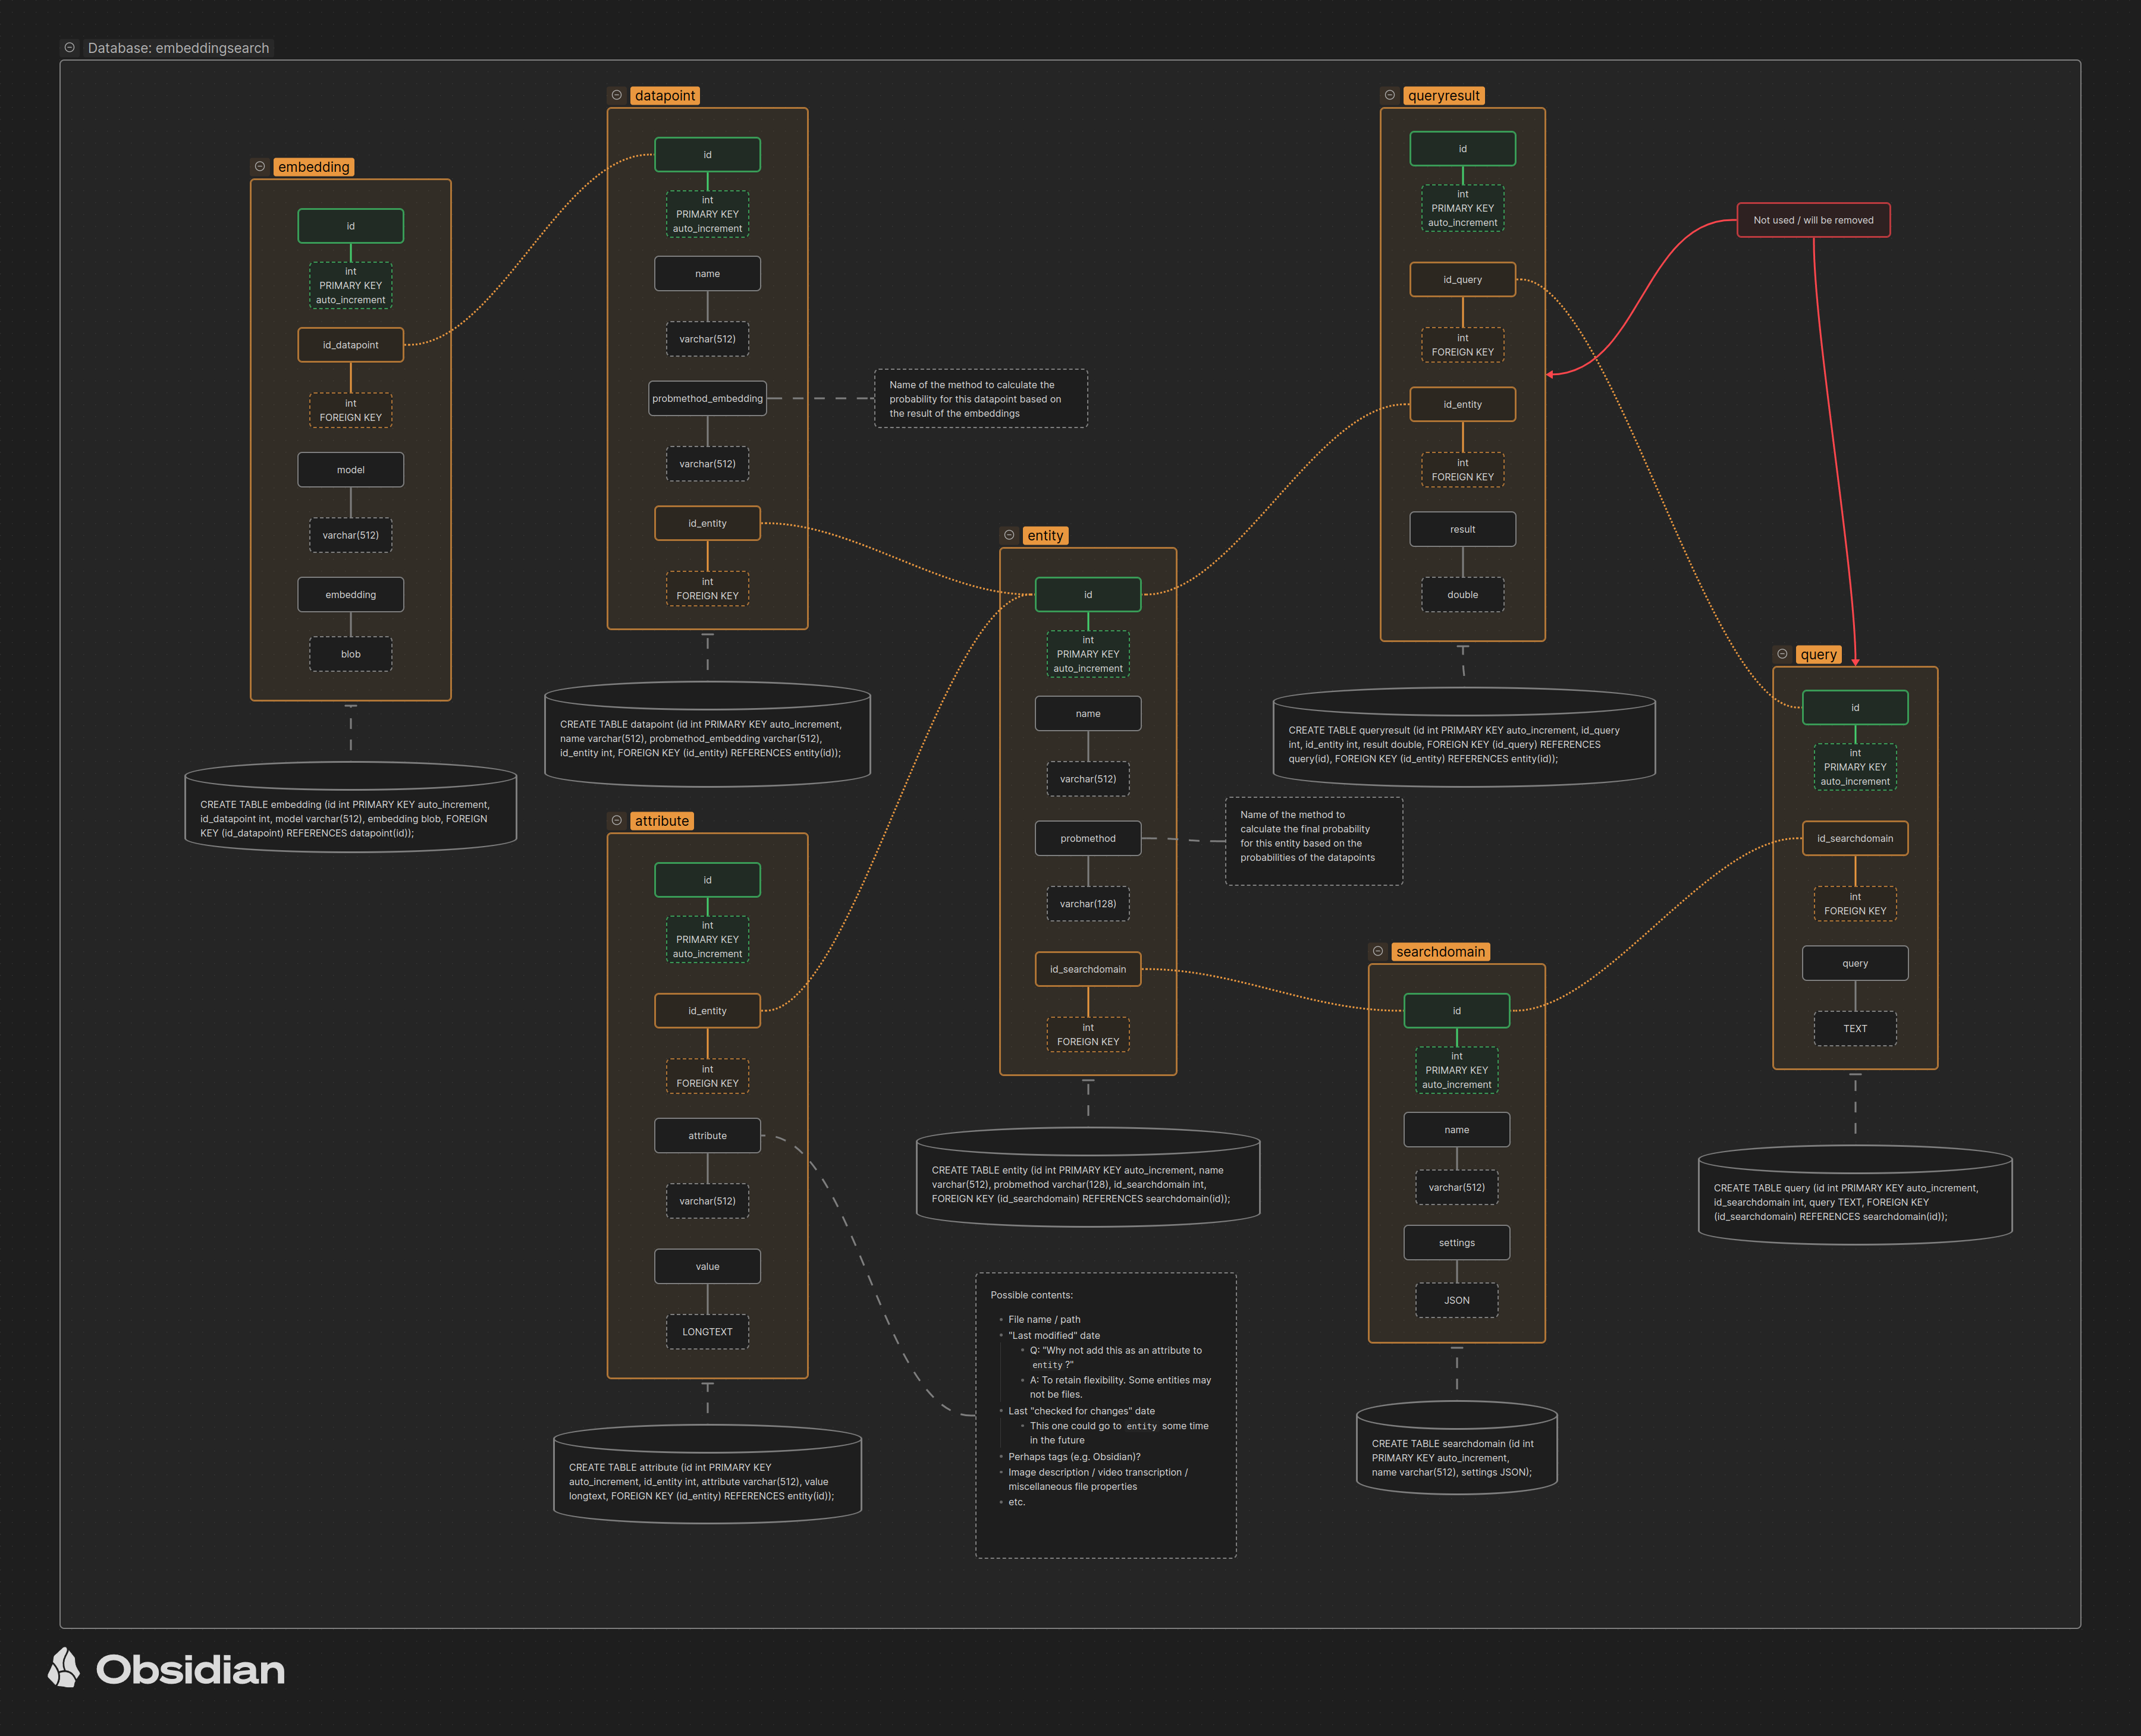Click the collapse icon beside query group
Image resolution: width=2141 pixels, height=1736 pixels.
coord(1782,654)
